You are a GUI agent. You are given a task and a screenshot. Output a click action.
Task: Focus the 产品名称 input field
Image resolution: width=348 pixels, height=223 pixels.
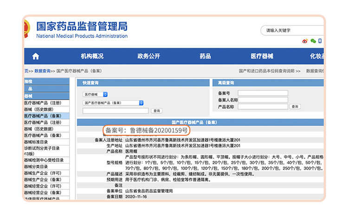click(263, 106)
